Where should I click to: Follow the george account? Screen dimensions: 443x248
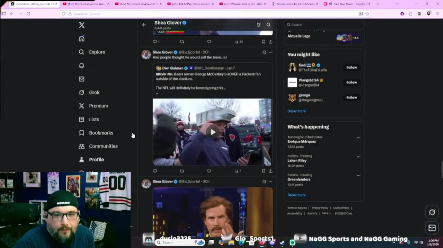click(x=352, y=97)
